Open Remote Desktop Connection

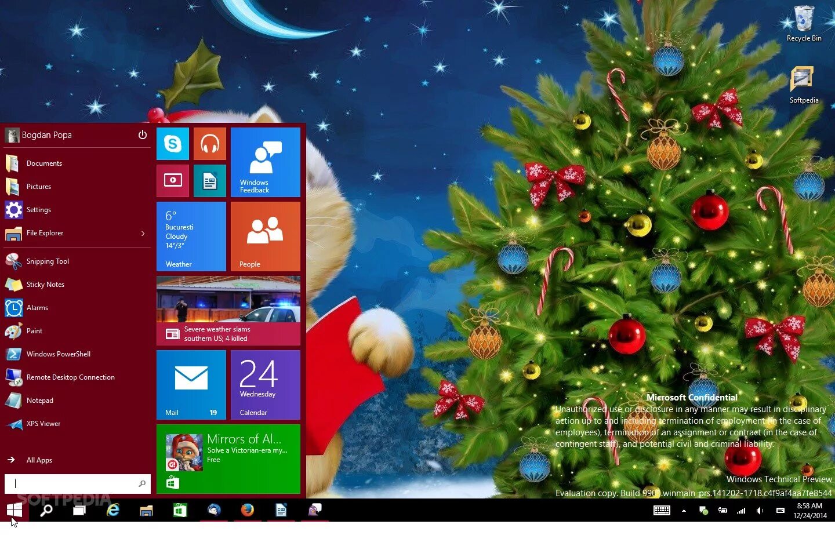(77, 377)
